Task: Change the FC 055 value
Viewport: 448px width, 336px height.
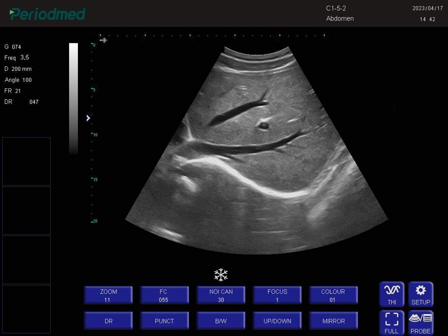Action: pos(164,295)
